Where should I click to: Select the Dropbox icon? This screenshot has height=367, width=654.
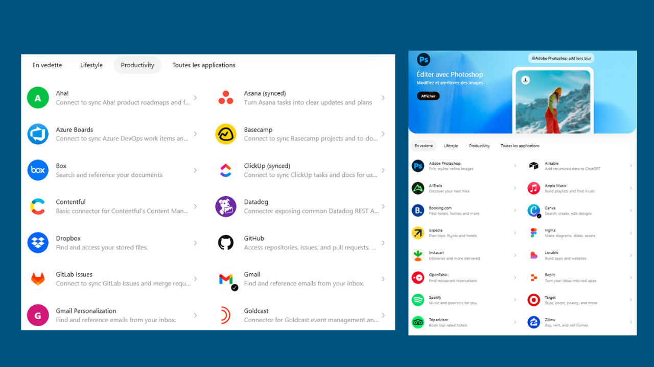38,243
